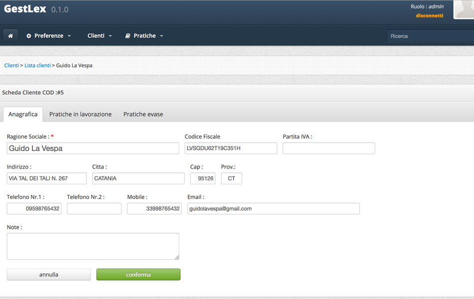Click the Note label

(14, 227)
